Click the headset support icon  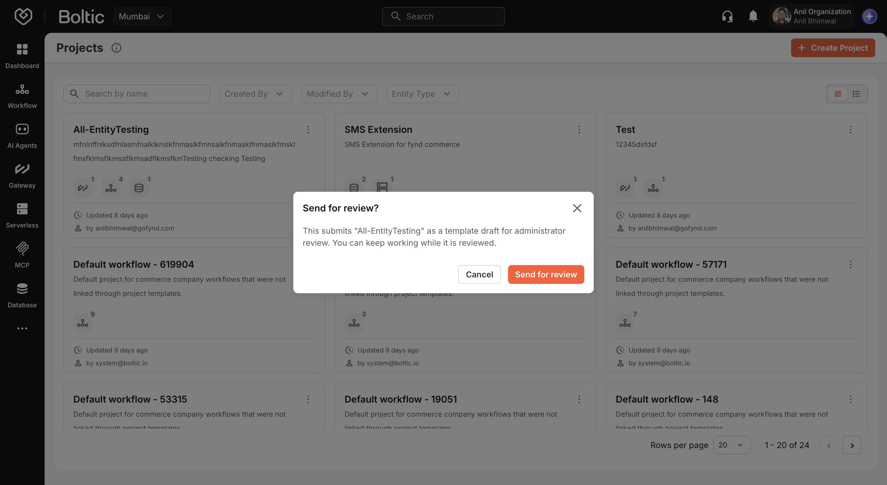pos(727,16)
